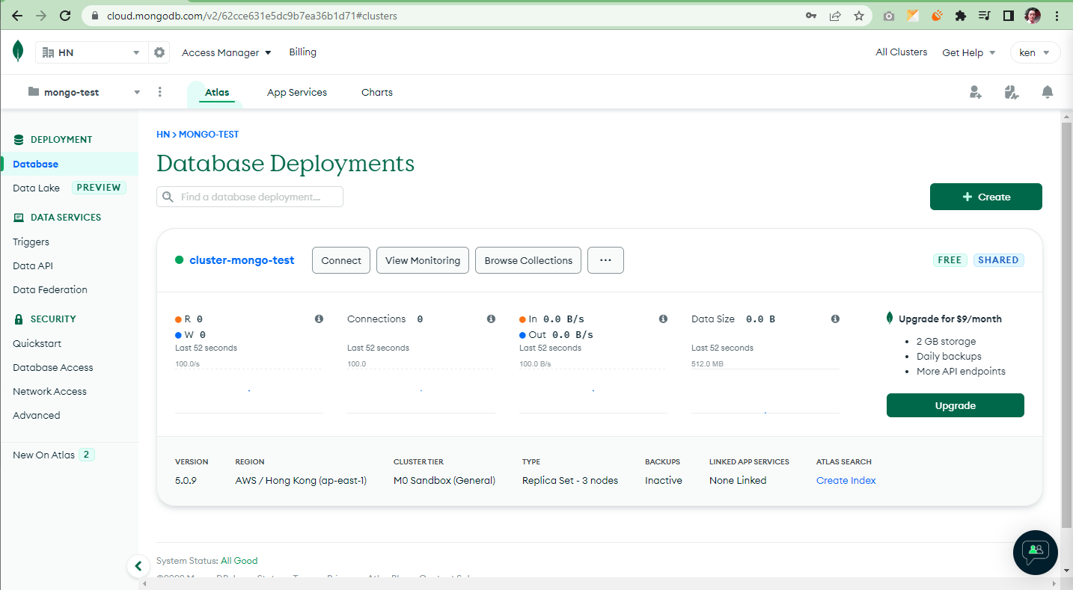Open the mongo-test project options menu
The image size is (1073, 590).
coord(160,92)
